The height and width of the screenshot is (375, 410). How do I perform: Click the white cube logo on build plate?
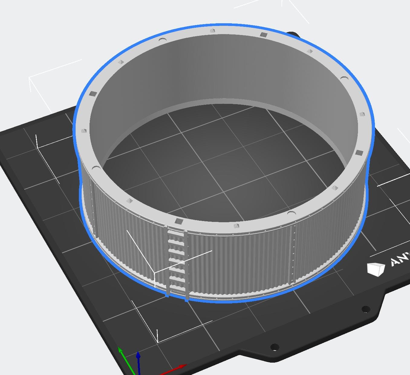pyautogui.click(x=376, y=269)
